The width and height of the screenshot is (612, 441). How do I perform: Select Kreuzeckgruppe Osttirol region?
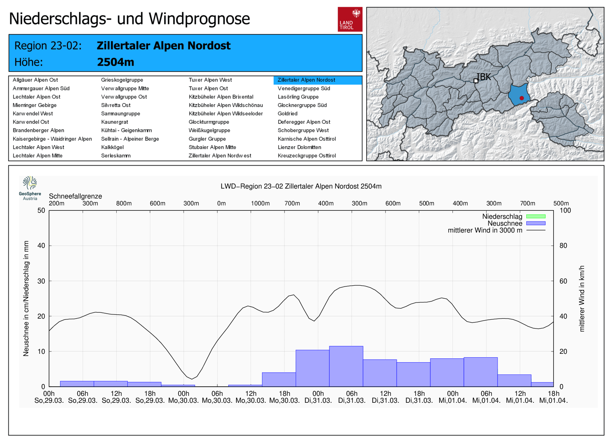pyautogui.click(x=307, y=156)
